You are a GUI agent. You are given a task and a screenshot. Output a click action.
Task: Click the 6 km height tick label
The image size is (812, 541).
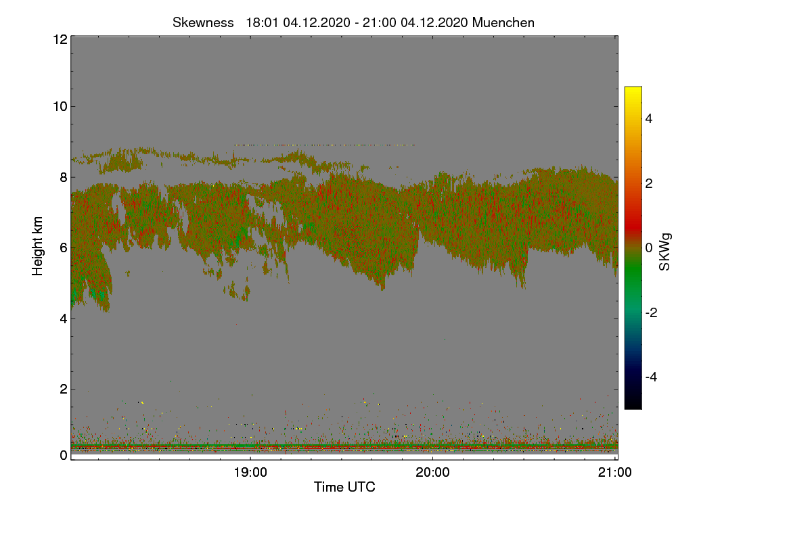(x=63, y=248)
